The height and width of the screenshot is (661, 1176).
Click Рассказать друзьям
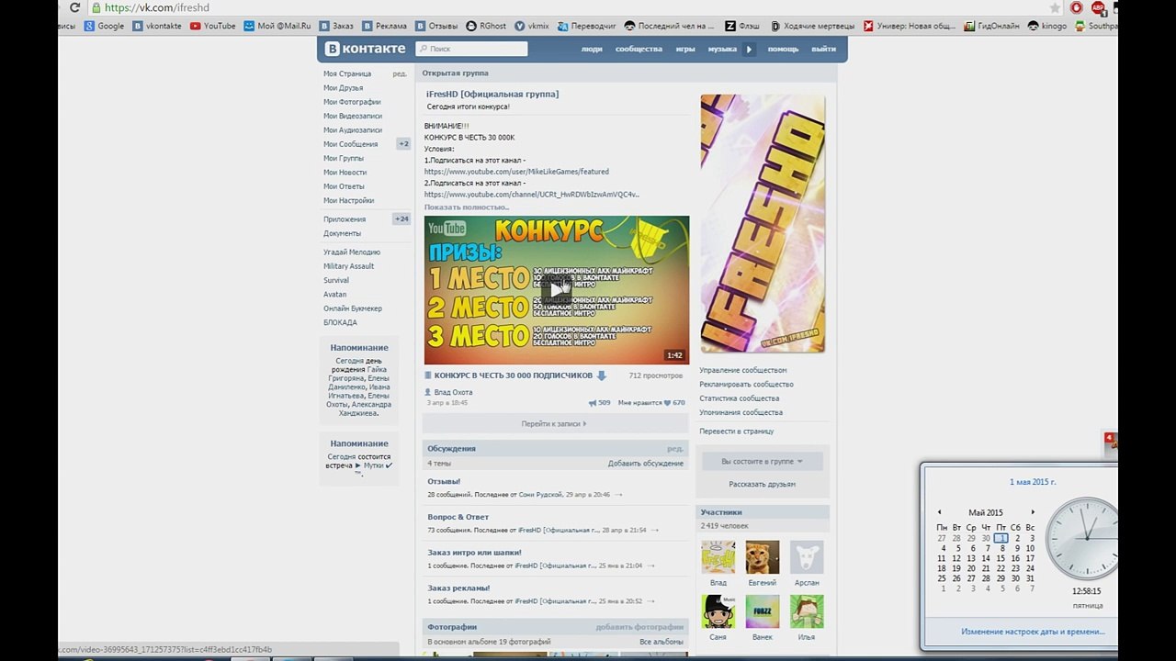click(x=763, y=484)
